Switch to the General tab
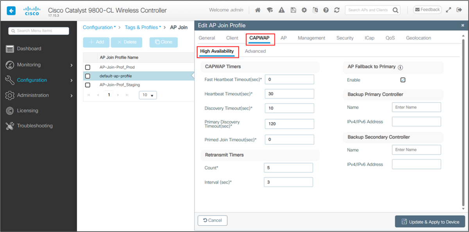The image size is (469, 232). (x=207, y=38)
